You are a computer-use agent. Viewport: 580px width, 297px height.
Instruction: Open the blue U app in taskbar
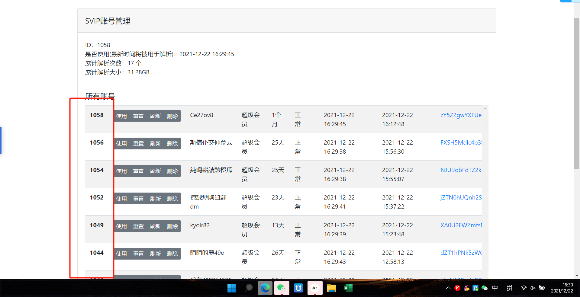[298, 288]
